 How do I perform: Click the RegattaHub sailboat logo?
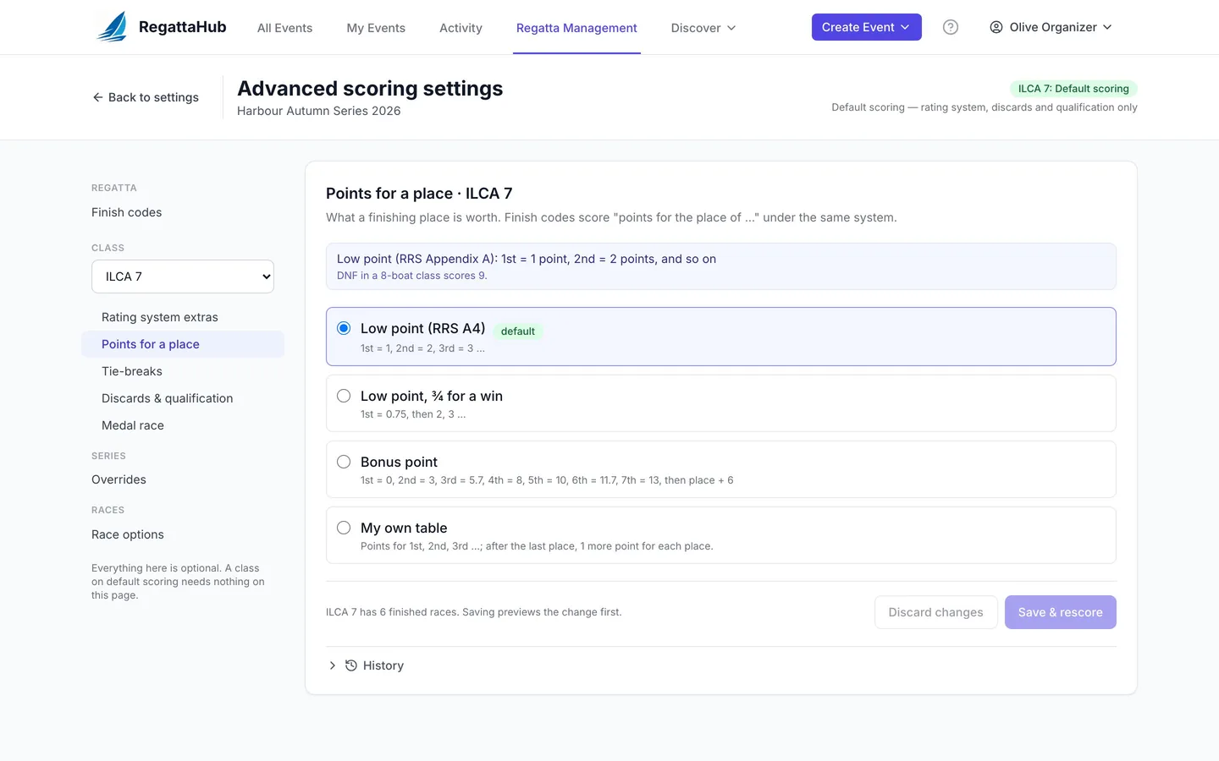pyautogui.click(x=113, y=27)
